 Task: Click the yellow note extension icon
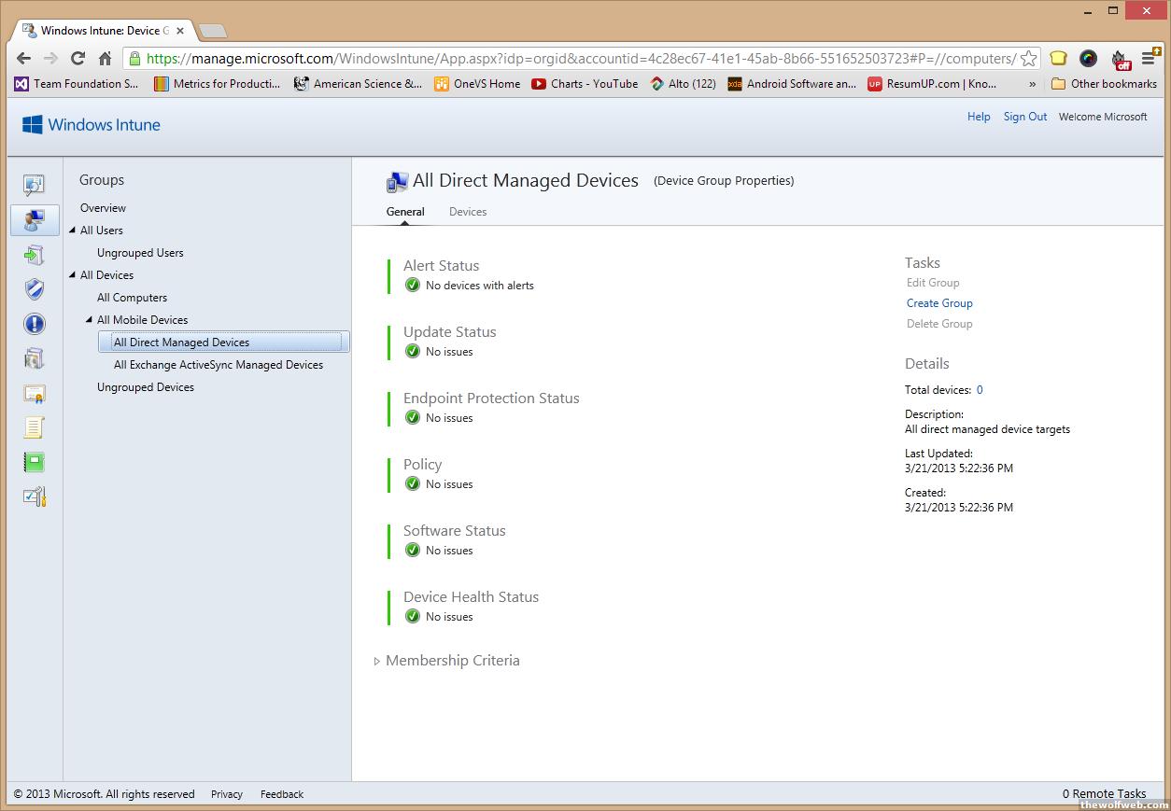[1058, 58]
